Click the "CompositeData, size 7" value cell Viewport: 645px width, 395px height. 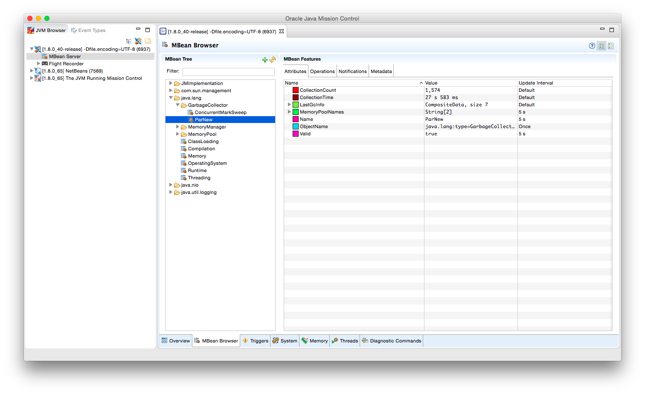coord(471,105)
